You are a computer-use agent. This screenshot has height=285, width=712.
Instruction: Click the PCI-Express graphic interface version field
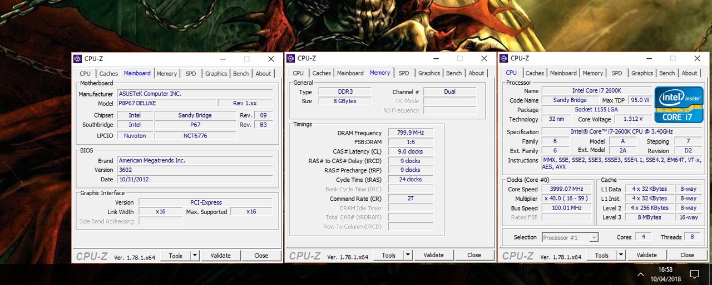(x=206, y=202)
